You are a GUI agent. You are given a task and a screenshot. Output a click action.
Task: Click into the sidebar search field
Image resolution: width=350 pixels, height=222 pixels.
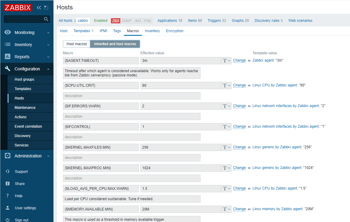pyautogui.click(x=24, y=19)
